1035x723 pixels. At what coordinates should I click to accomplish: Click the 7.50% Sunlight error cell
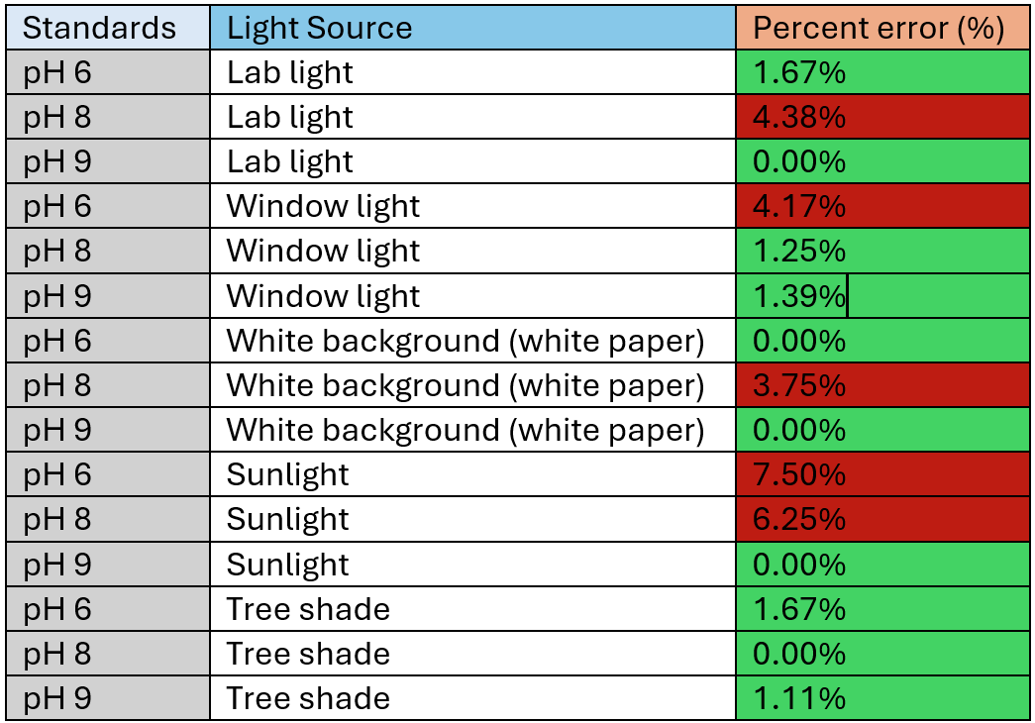click(882, 474)
